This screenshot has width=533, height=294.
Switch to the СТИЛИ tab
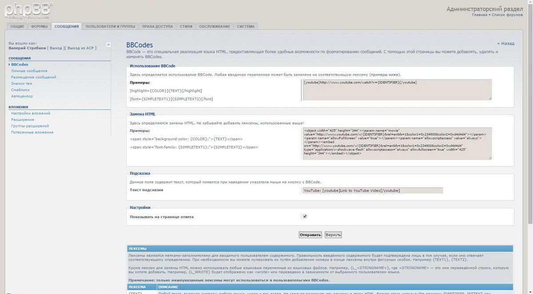186,27
